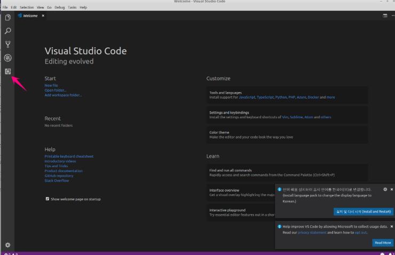The width and height of the screenshot is (395, 255).
Task: Install JavaScript support link
Action: click(x=247, y=97)
